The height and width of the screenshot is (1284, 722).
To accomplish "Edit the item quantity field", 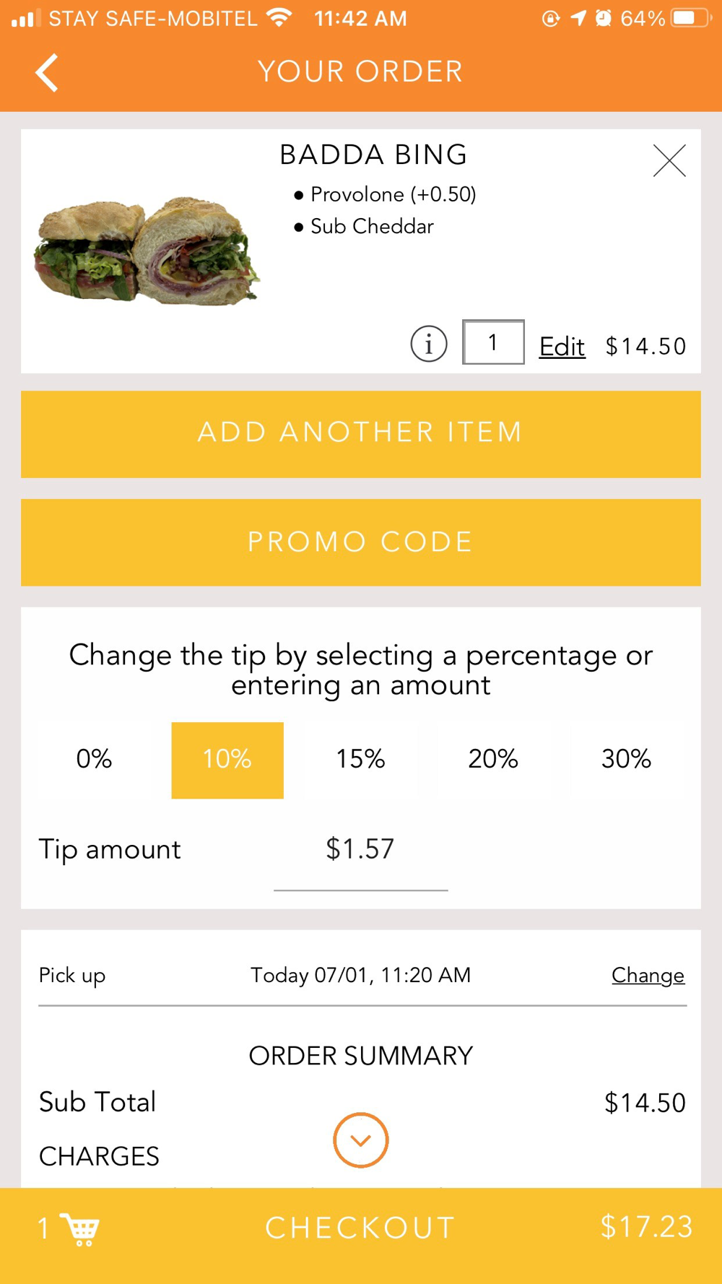I will [493, 342].
